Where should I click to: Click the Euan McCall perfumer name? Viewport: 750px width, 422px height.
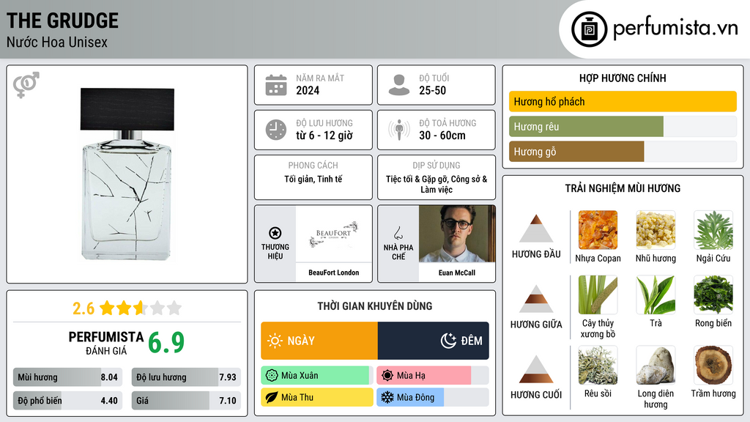click(x=457, y=273)
